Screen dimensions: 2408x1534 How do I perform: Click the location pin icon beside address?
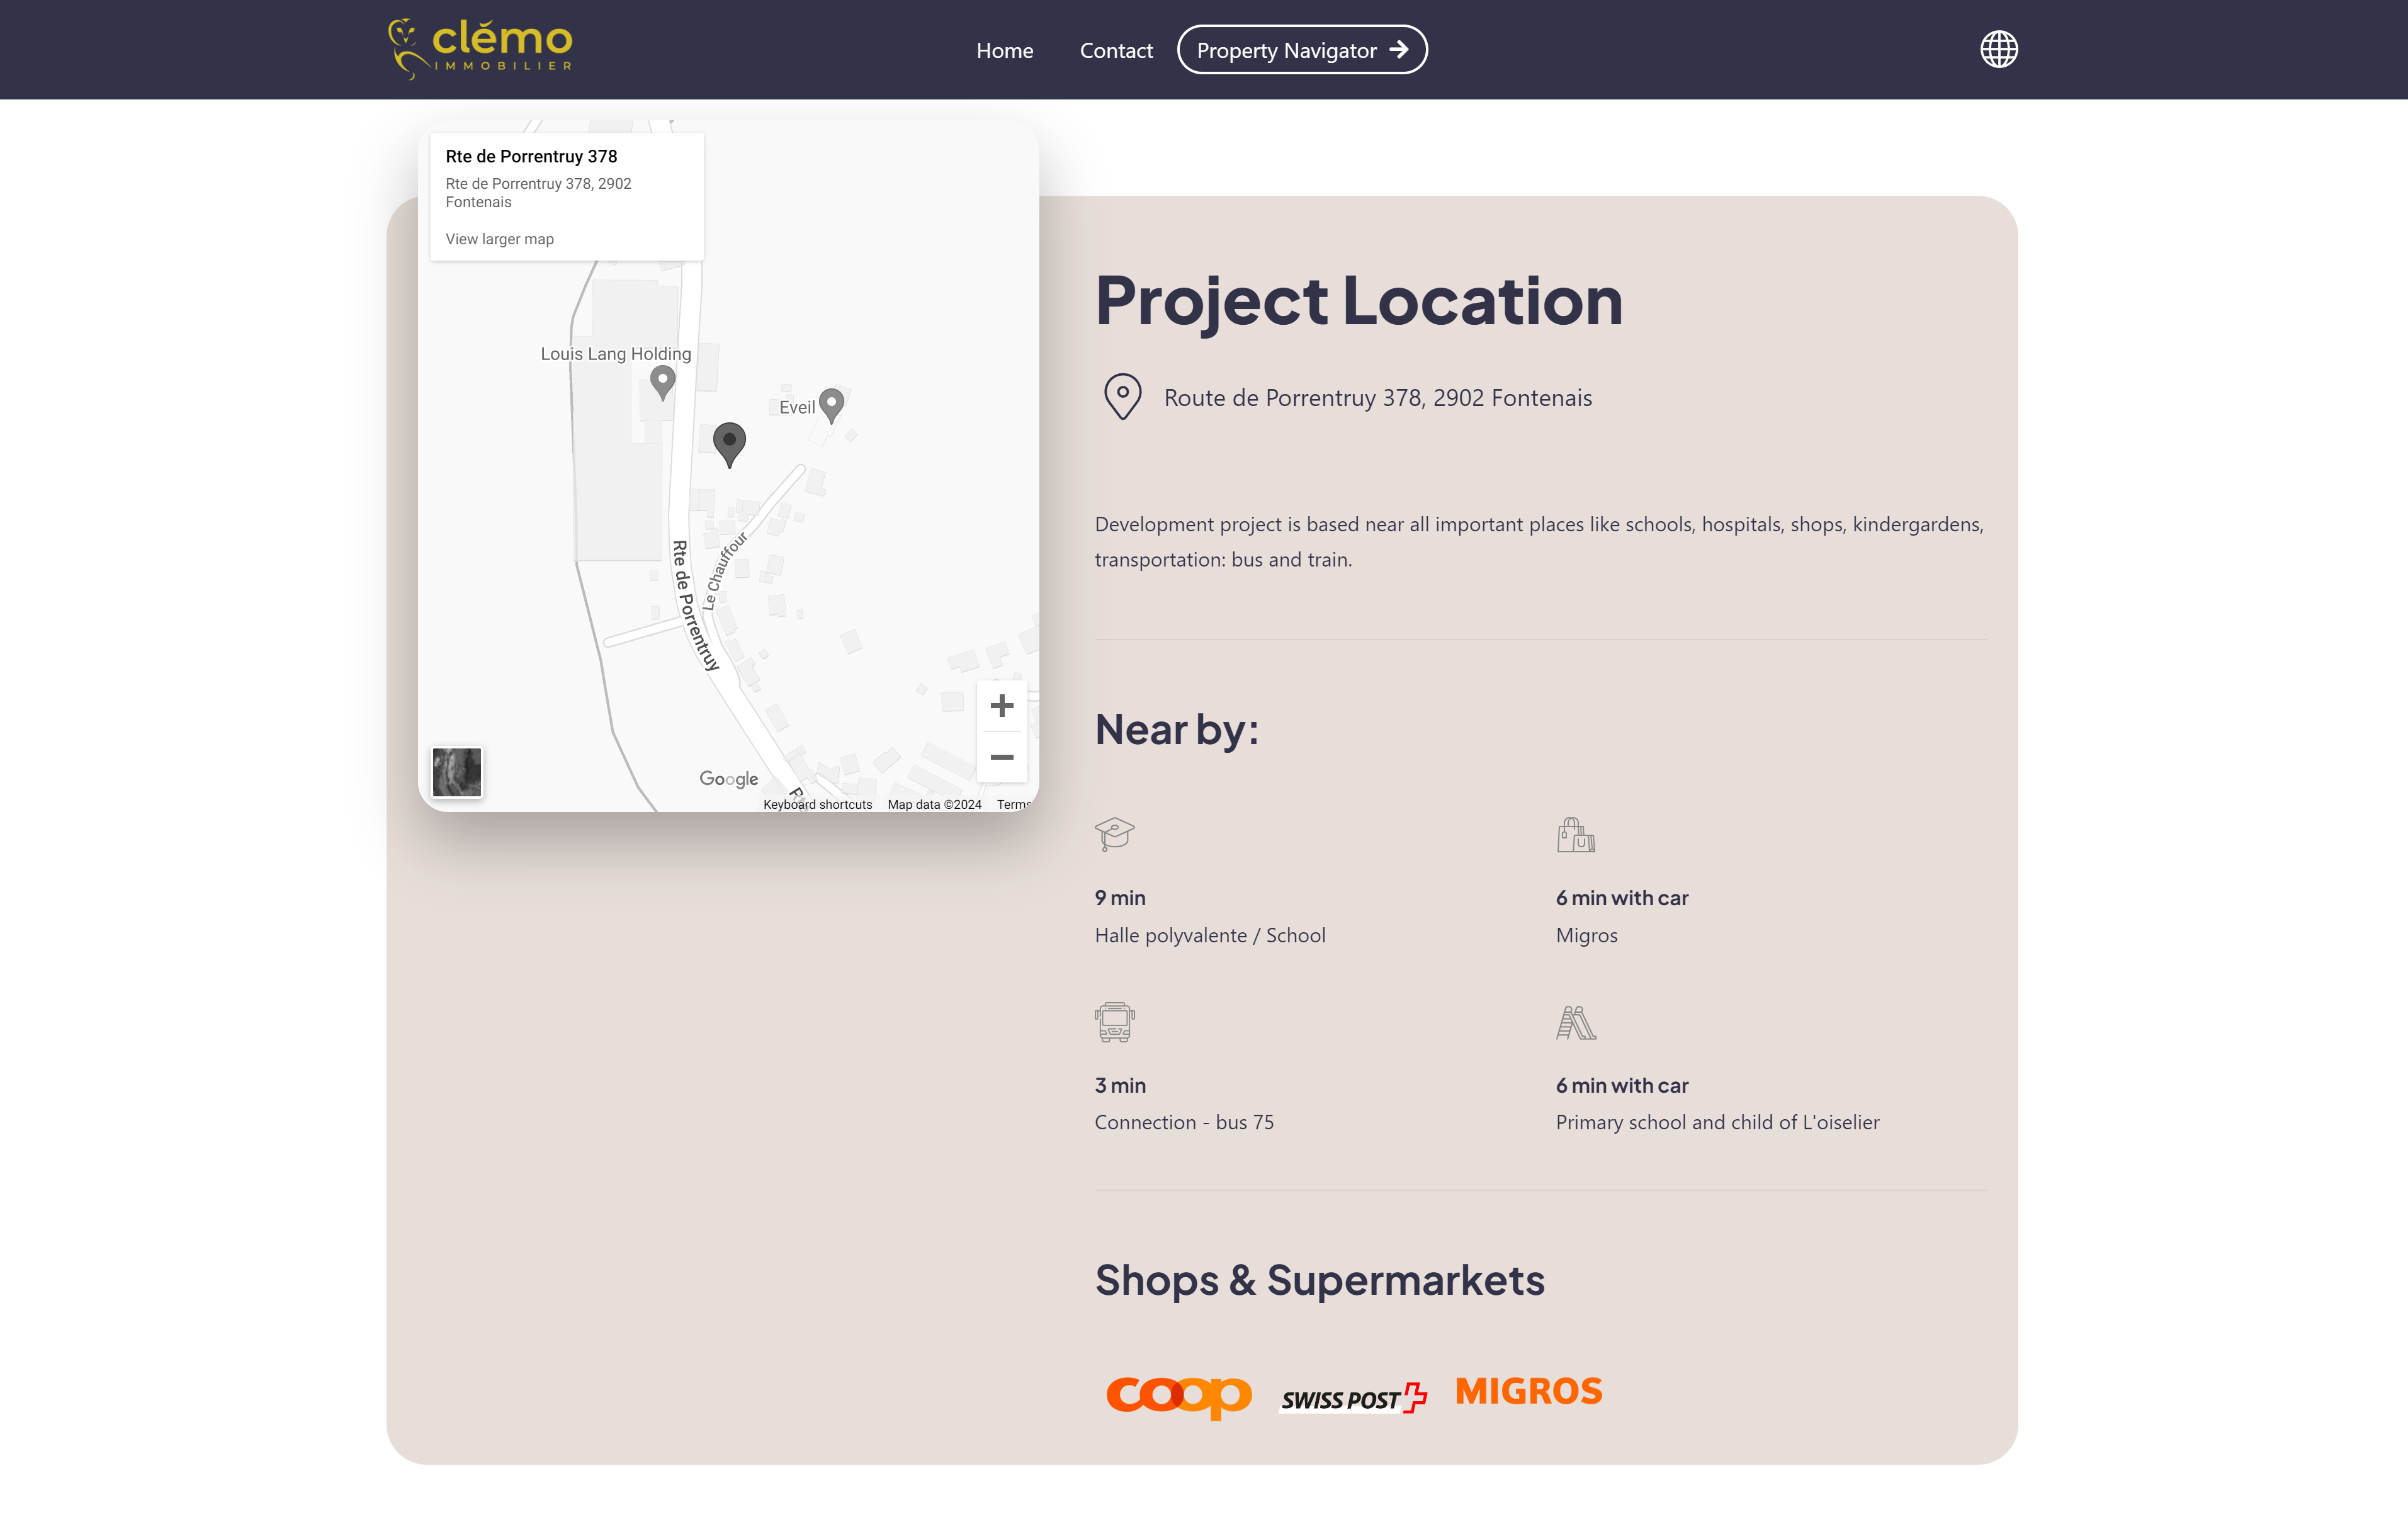[1122, 397]
